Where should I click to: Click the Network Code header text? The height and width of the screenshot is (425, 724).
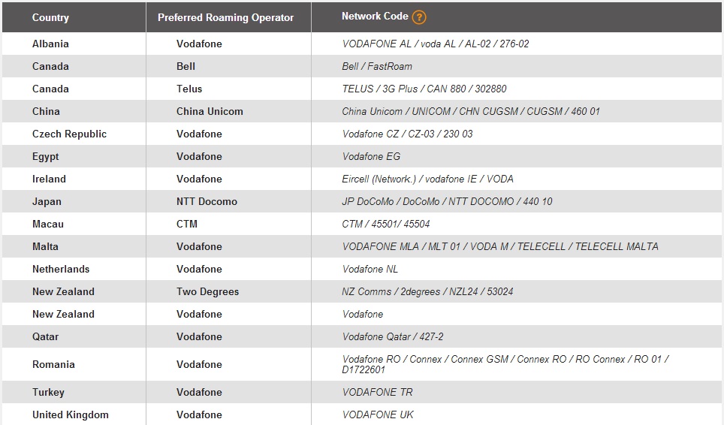375,17
